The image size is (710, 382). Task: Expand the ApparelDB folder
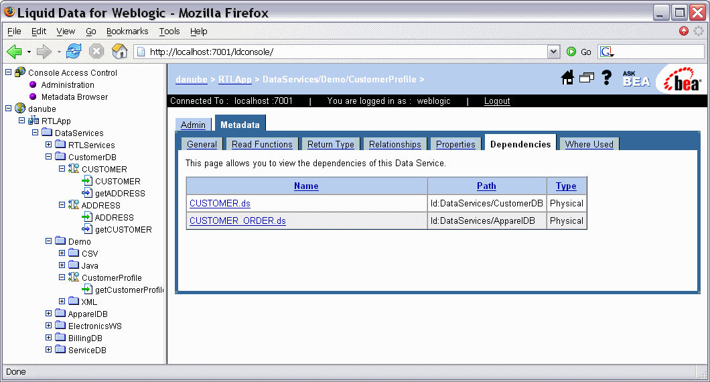point(48,314)
